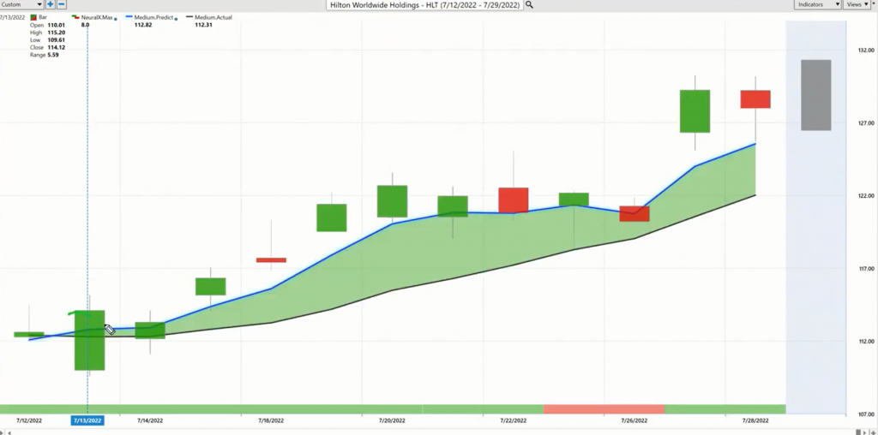The width and height of the screenshot is (878, 435).
Task: Click the 7/12/2022 date label
Action: [x=29, y=420]
